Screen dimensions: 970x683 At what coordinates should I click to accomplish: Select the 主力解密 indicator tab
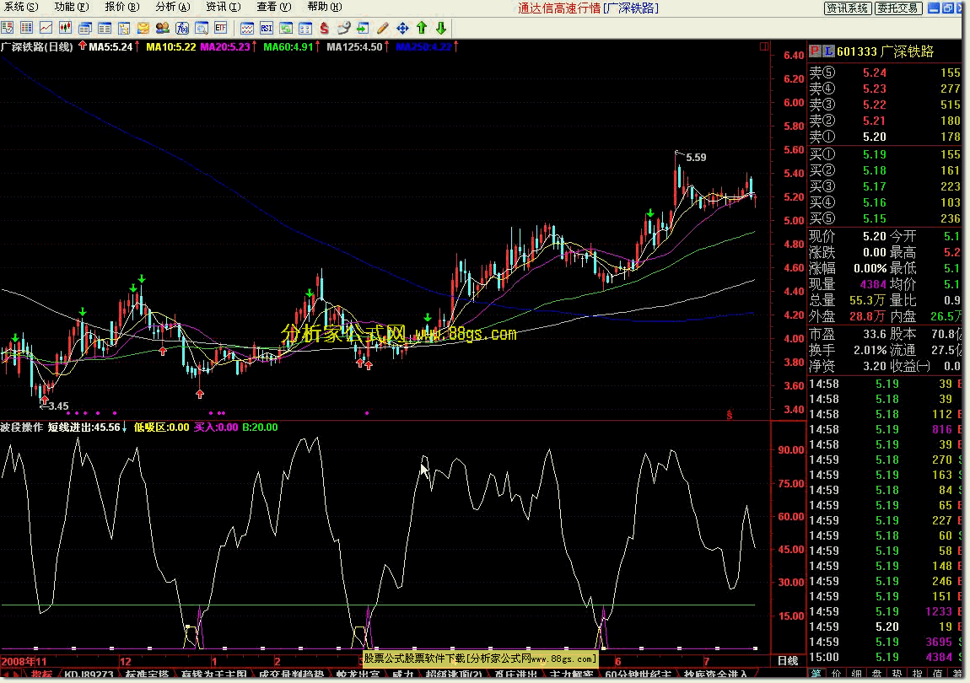click(571, 675)
